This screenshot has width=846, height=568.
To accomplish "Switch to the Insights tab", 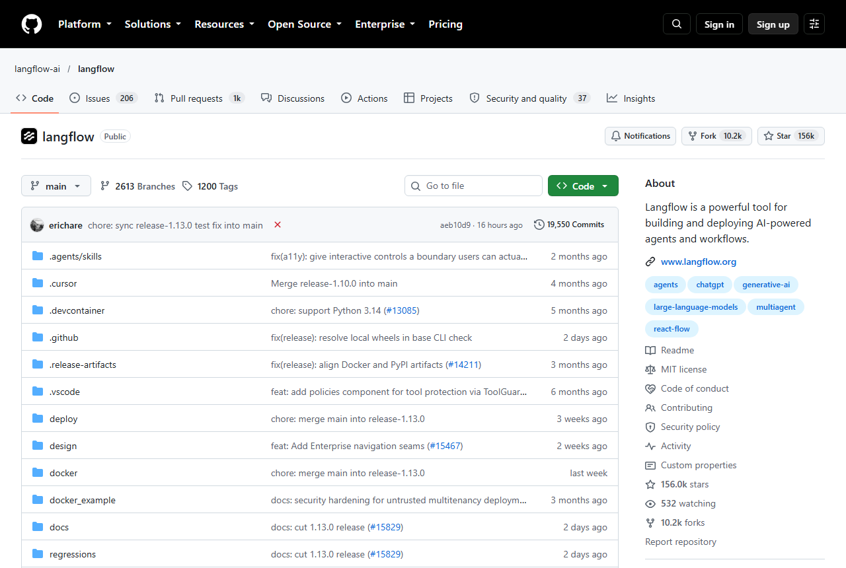I will coord(631,98).
